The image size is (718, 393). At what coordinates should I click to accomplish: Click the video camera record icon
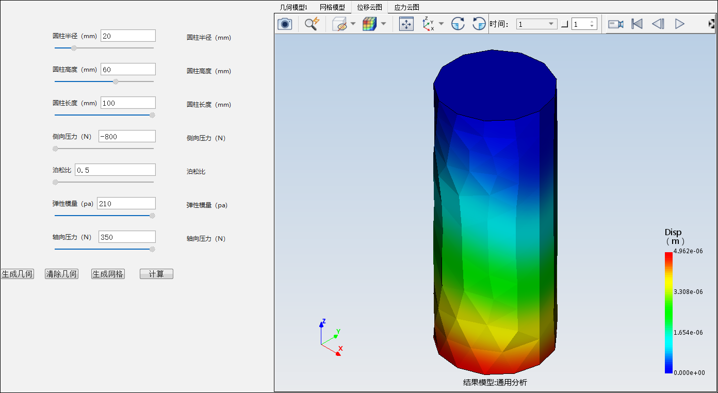616,24
